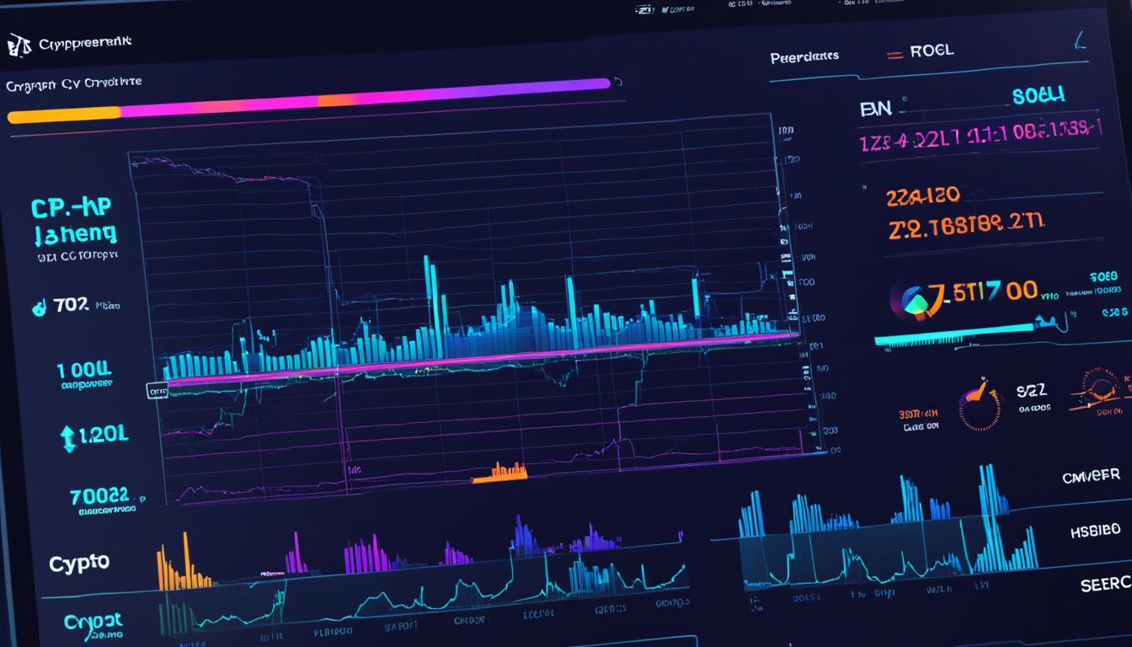This screenshot has height=647, width=1132.
Task: Click the BN label
Action: 873,108
